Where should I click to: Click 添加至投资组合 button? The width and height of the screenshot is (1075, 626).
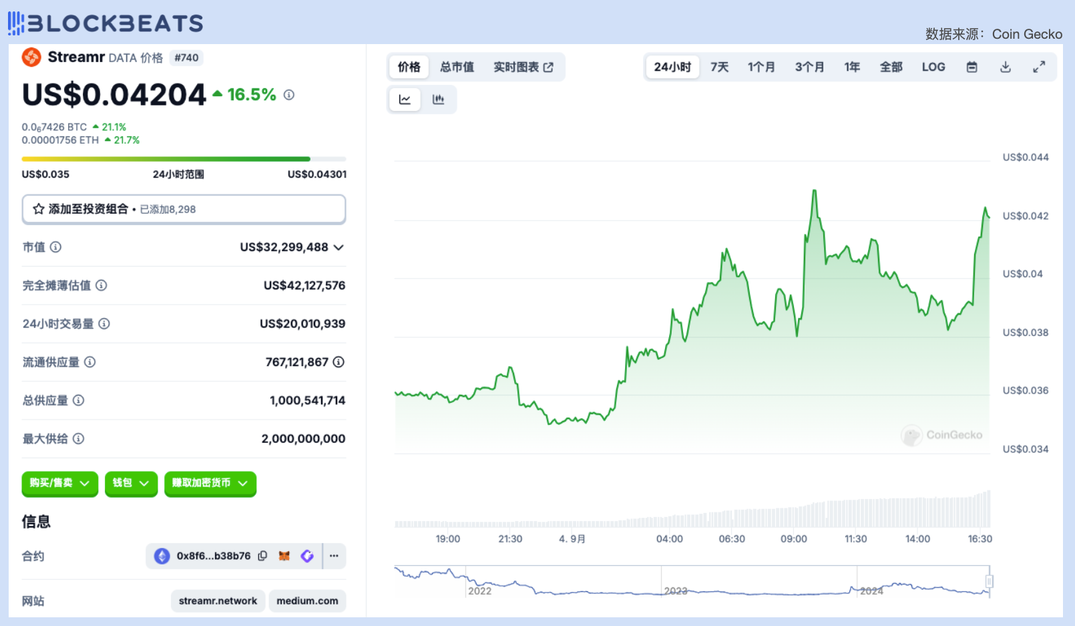[184, 209]
